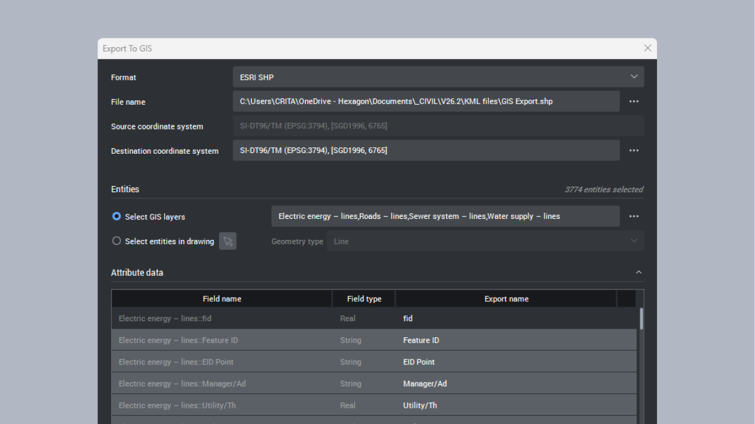The width and height of the screenshot is (755, 424).
Task: Edit the 'EID Point' export name cell
Action: tap(506, 362)
